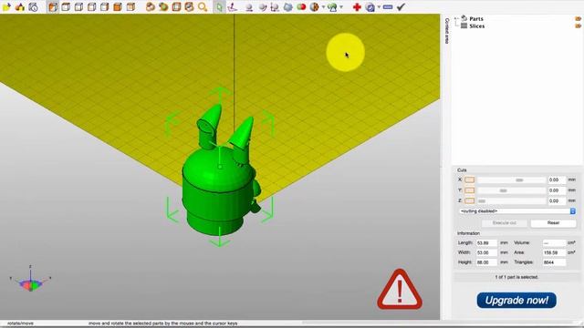Click the blue minus bar toolbar icon

click(x=388, y=6)
